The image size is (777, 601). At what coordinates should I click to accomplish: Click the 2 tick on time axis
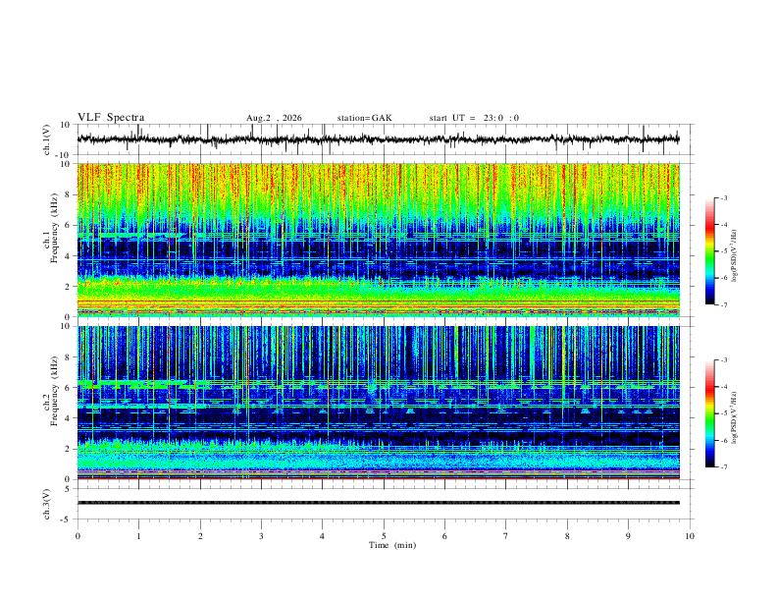click(200, 536)
